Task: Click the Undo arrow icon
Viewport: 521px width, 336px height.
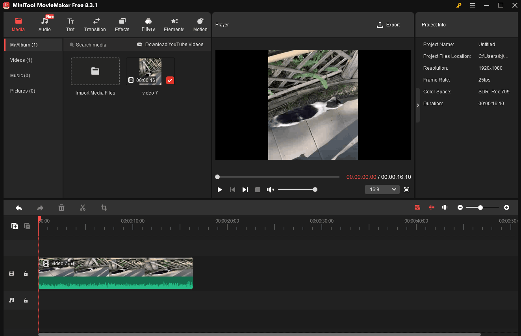Action: (19, 208)
